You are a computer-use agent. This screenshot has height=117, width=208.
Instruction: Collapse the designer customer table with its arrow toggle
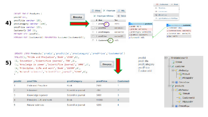(x=167, y=25)
